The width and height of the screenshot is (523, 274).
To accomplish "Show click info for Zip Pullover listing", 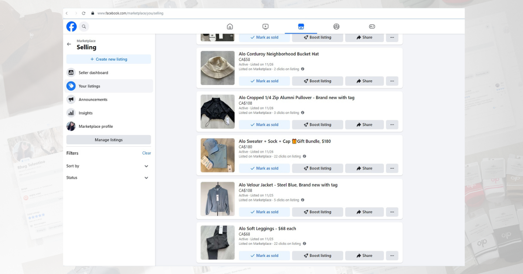I will 302,113.
